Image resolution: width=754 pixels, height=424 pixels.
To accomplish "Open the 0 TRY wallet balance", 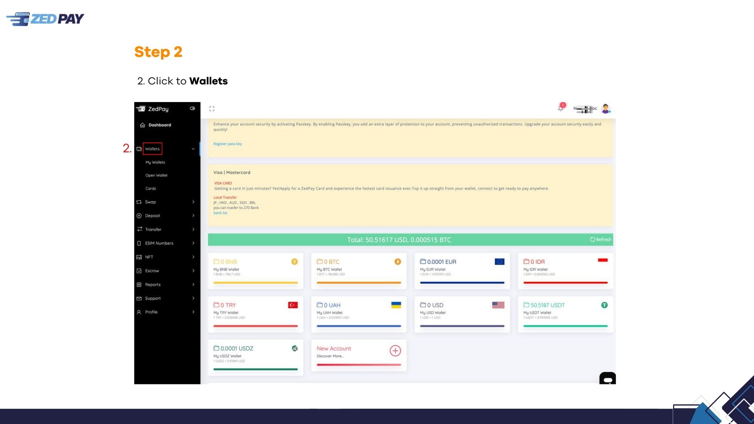I will [225, 305].
